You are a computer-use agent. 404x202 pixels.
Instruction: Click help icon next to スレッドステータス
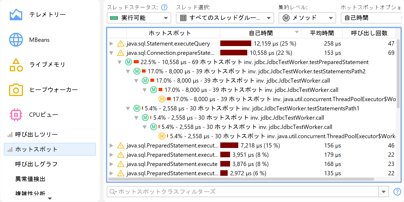[164, 7]
